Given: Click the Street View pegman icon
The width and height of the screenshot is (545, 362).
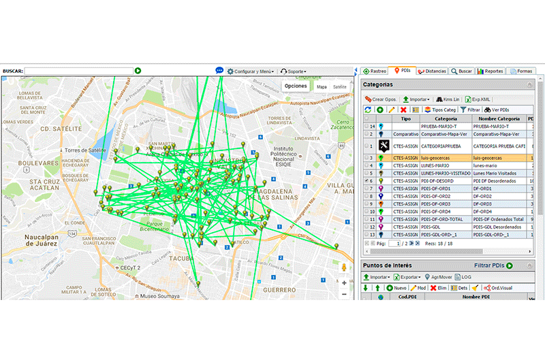Looking at the screenshot, I should (x=344, y=268).
